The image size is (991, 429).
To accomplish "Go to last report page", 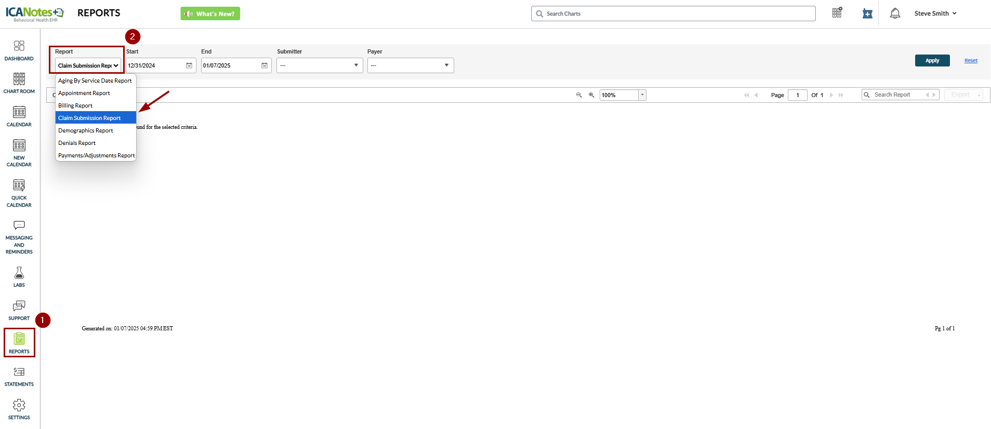I will click(x=841, y=95).
